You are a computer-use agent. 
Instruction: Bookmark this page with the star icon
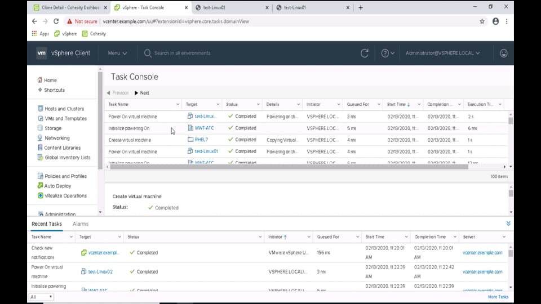(x=482, y=21)
